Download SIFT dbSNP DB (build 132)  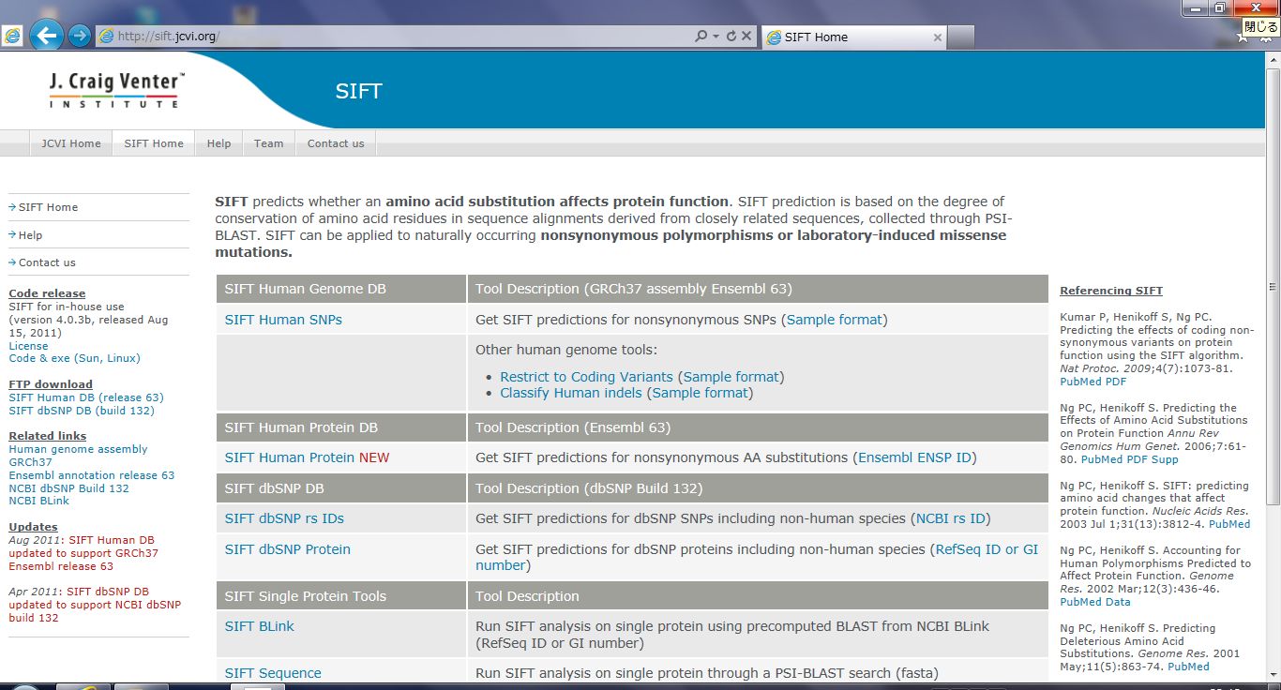(x=82, y=411)
